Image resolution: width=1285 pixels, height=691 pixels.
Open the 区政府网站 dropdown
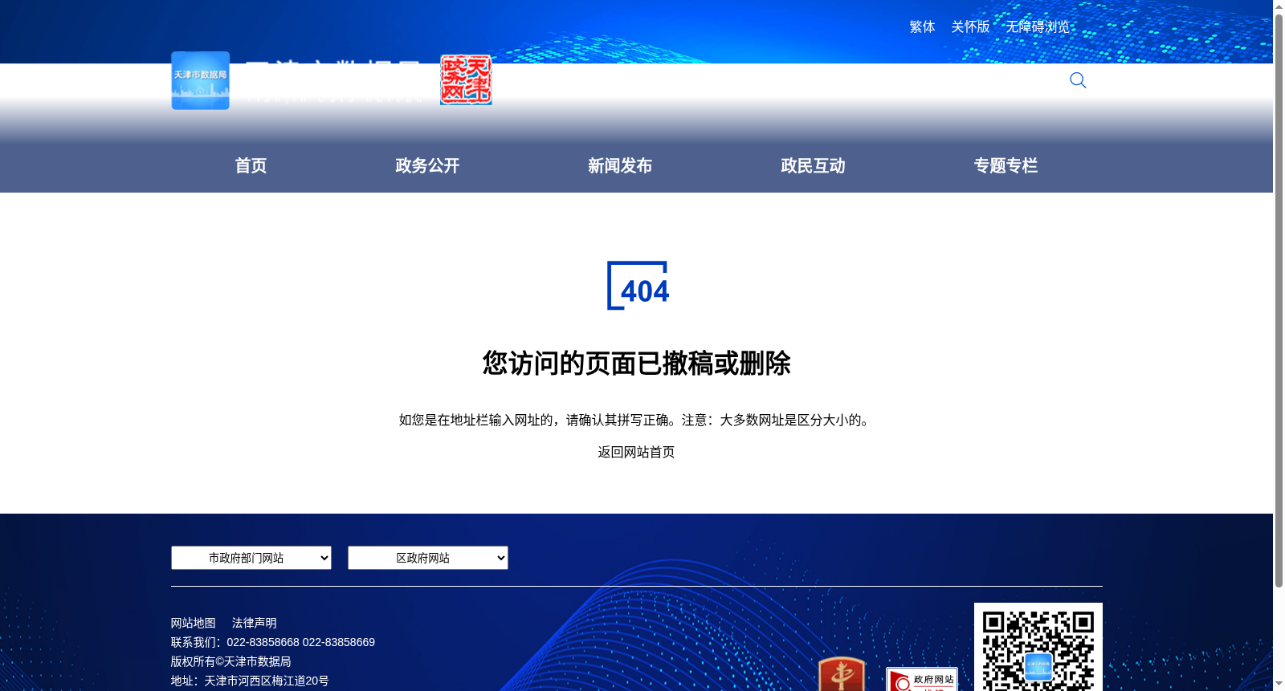(428, 558)
